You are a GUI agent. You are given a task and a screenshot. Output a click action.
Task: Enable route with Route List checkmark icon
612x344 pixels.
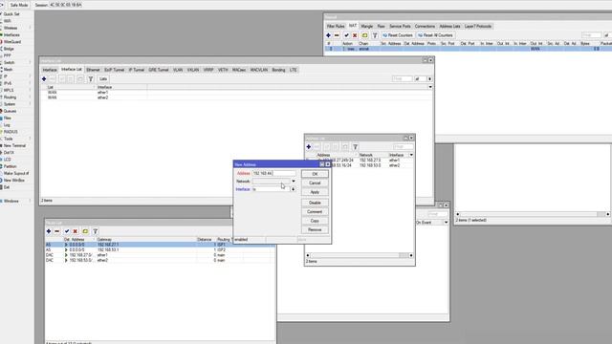coord(67,231)
